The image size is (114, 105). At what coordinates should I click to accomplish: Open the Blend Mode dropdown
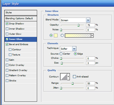[75, 20]
